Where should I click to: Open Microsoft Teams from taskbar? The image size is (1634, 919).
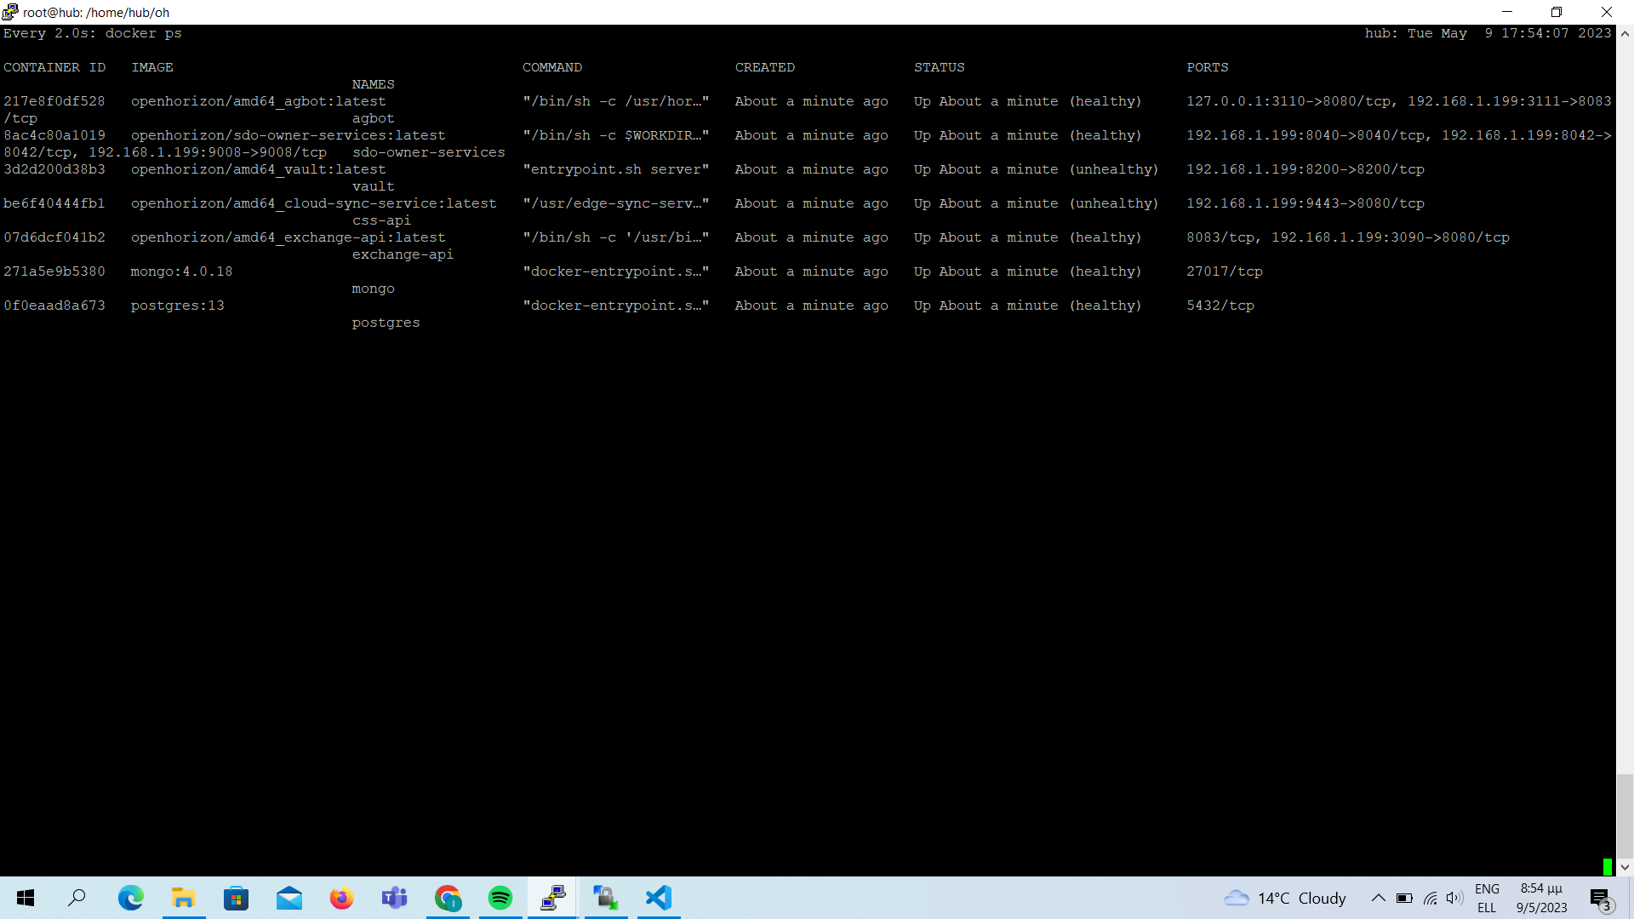click(x=395, y=898)
